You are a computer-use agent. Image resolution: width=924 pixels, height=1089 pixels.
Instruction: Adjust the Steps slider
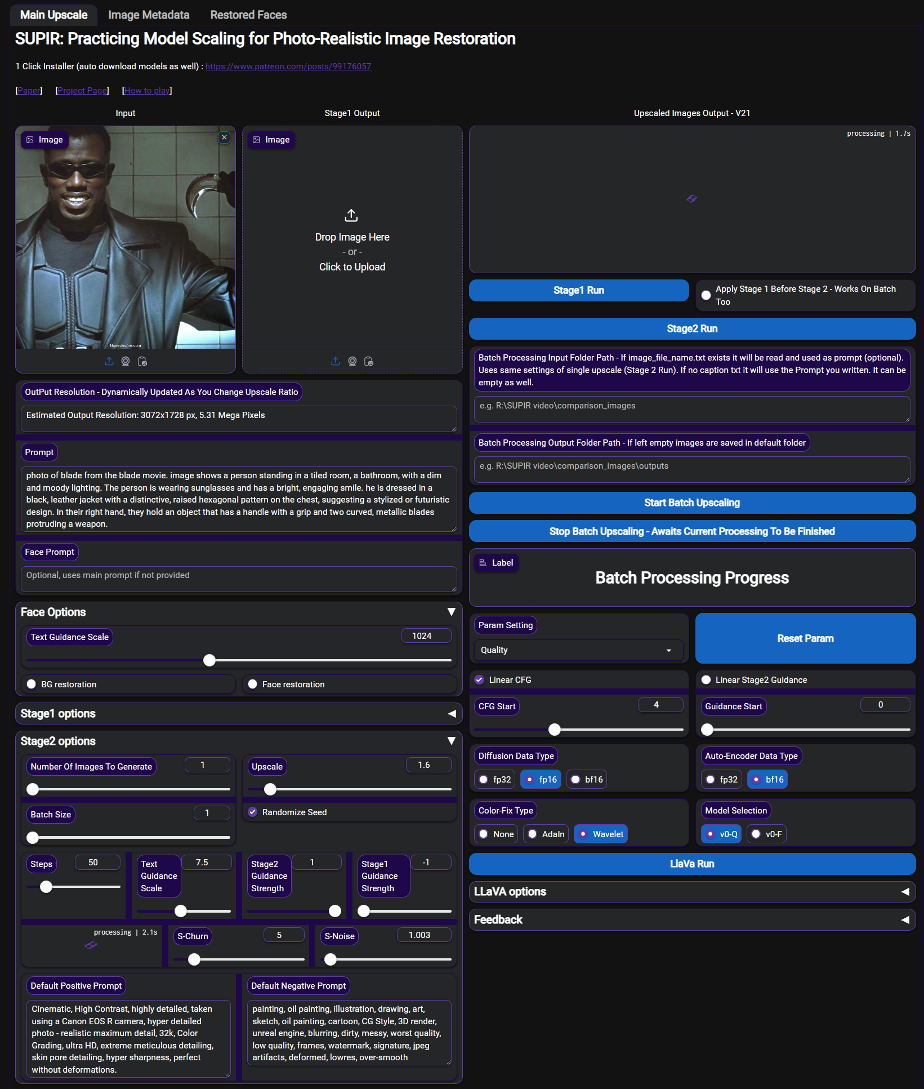pyautogui.click(x=74, y=887)
